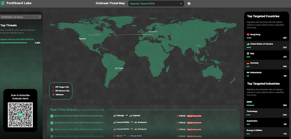This screenshot has height=139, width=291.
Task: Open the Apache Tomcat RCE outbreak dropdown
Action: click(x=156, y=3)
